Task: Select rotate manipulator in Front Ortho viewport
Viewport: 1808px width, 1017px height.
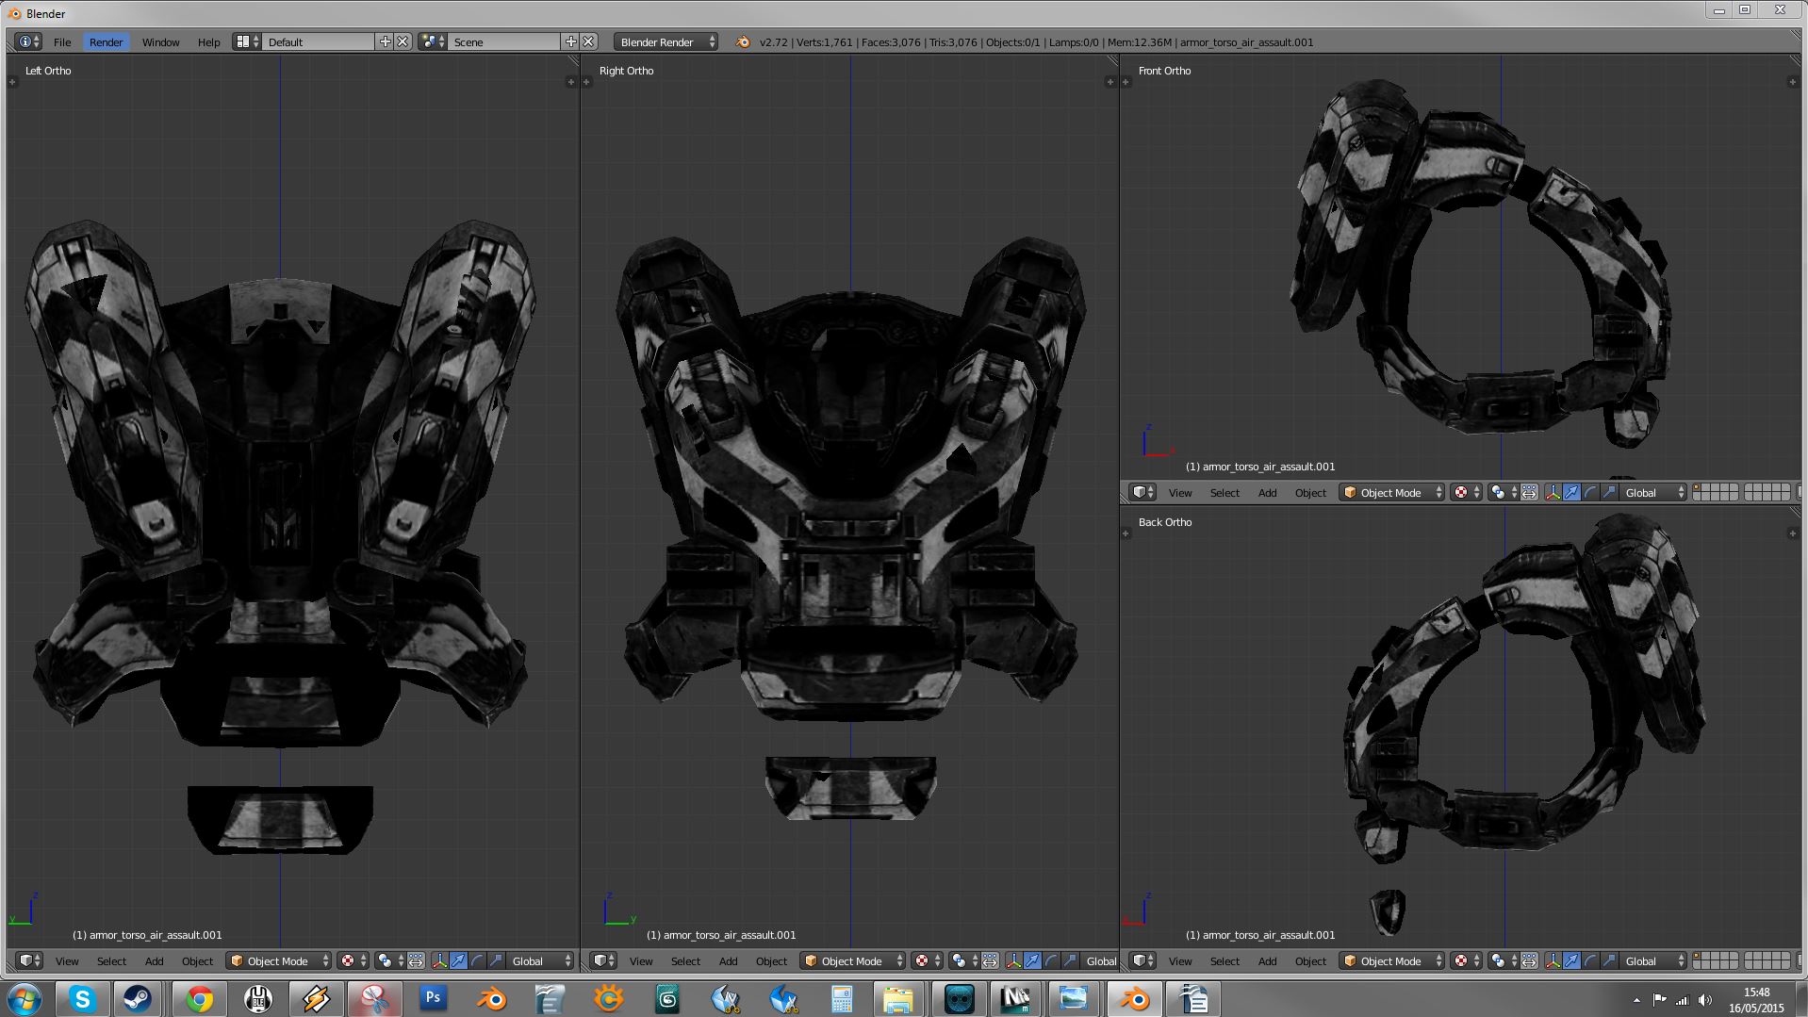Action: click(1590, 492)
